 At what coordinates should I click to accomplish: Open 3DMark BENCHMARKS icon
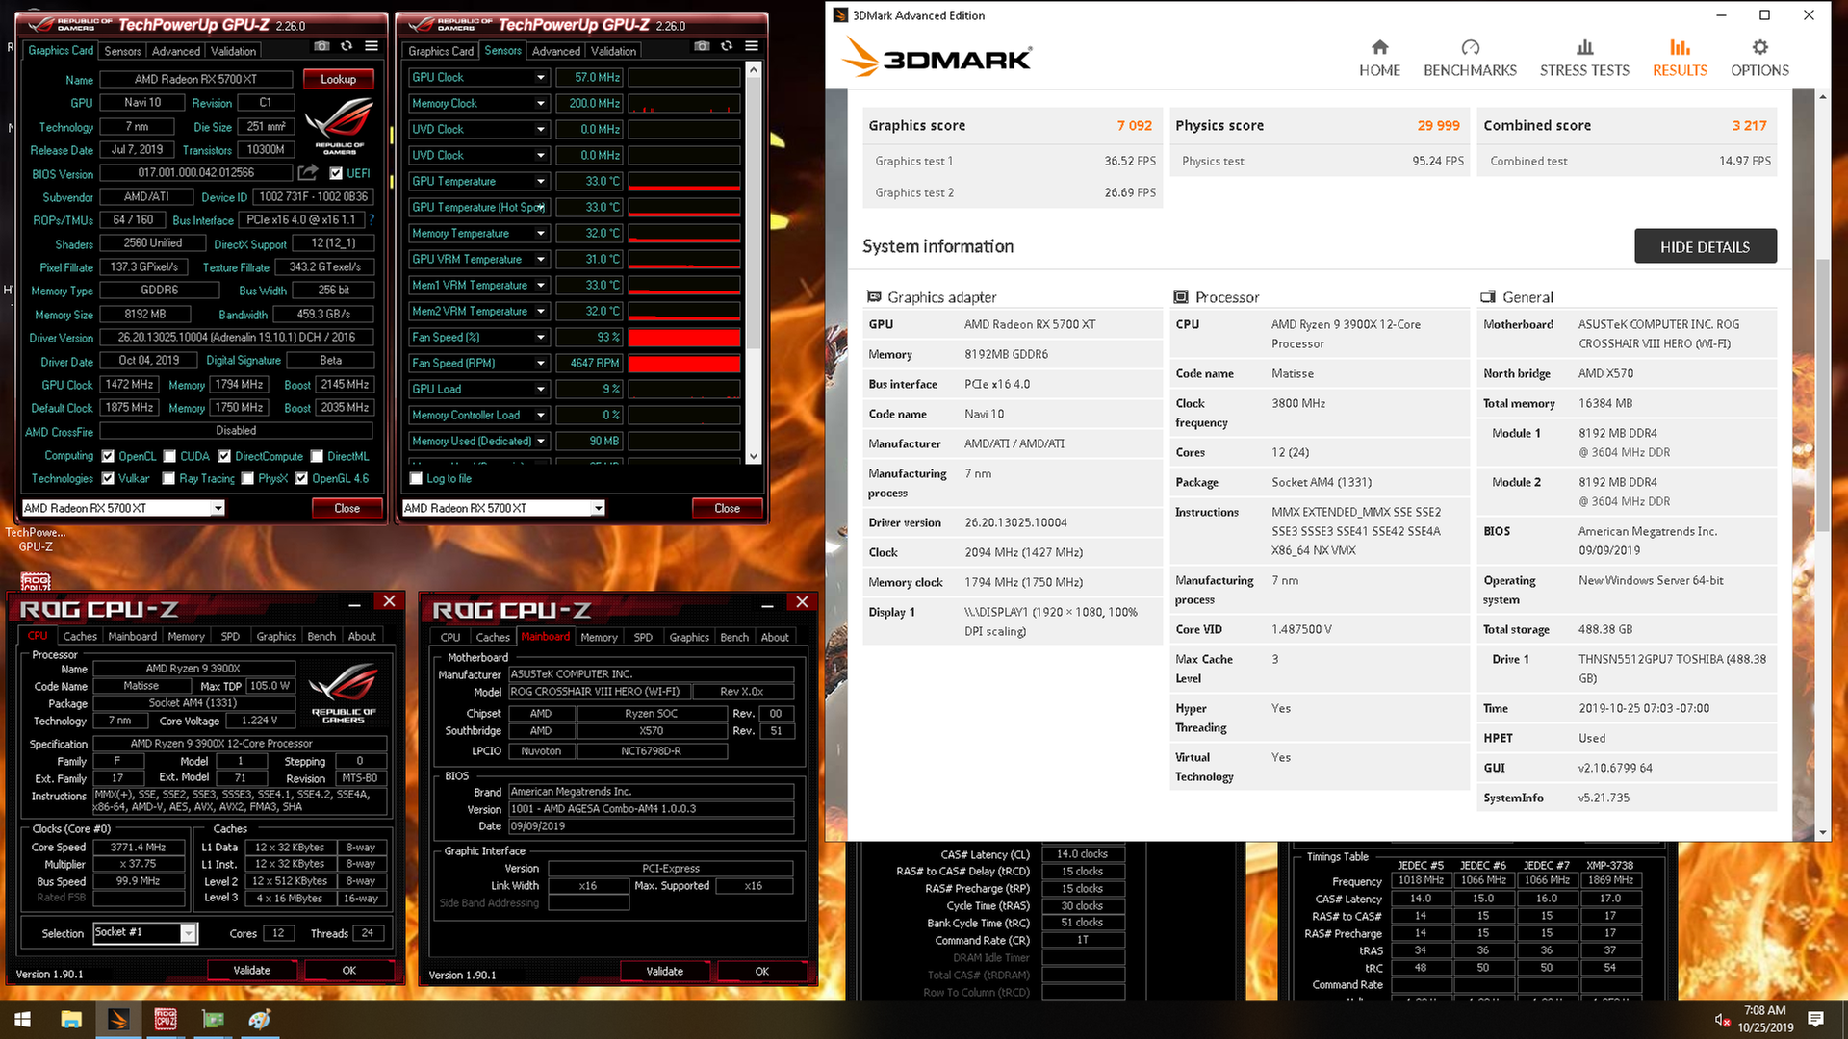[1470, 47]
